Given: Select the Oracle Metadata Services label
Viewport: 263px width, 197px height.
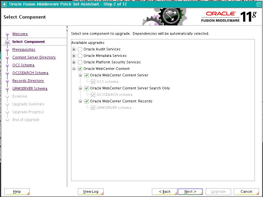Looking at the screenshot, I should coord(105,56).
